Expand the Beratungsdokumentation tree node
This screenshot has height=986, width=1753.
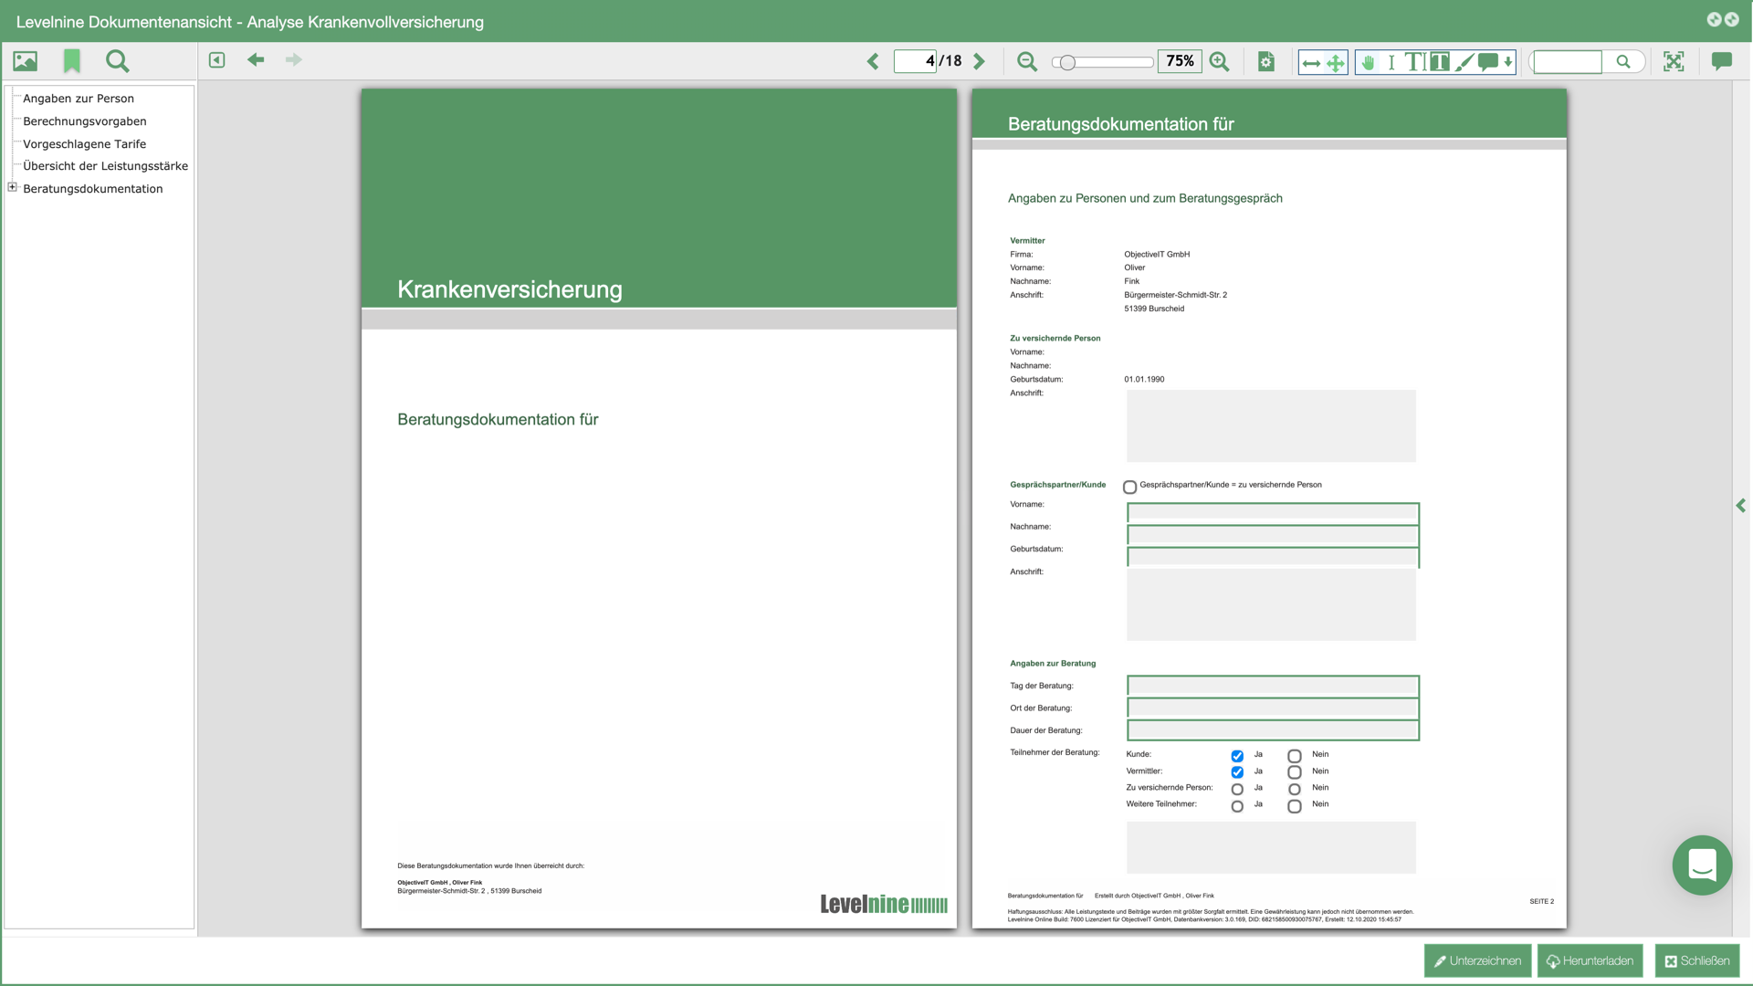[x=13, y=188]
